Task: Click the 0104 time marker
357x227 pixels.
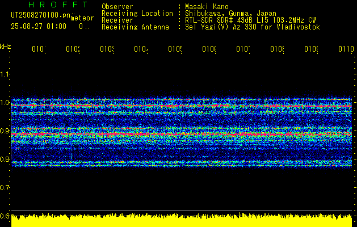Action: [141, 49]
